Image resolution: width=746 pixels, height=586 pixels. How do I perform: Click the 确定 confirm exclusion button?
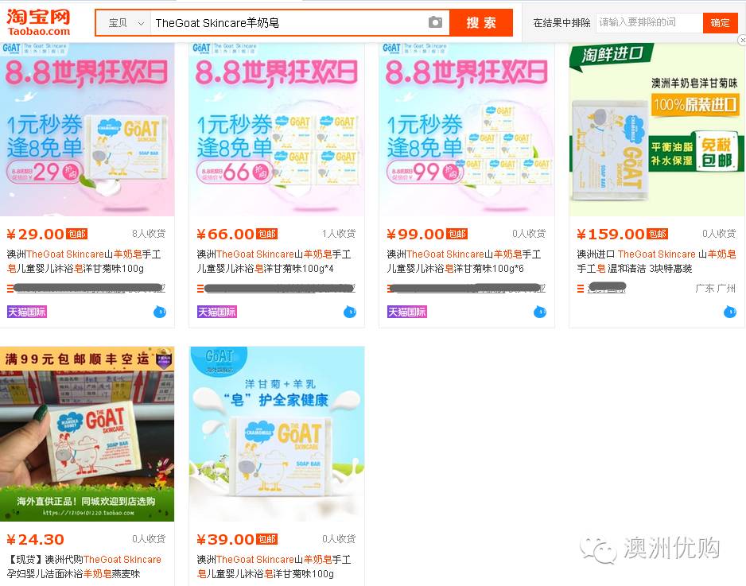[720, 22]
